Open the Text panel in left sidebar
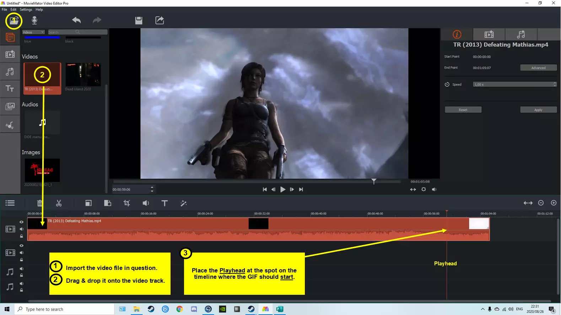The width and height of the screenshot is (561, 315). tap(10, 88)
